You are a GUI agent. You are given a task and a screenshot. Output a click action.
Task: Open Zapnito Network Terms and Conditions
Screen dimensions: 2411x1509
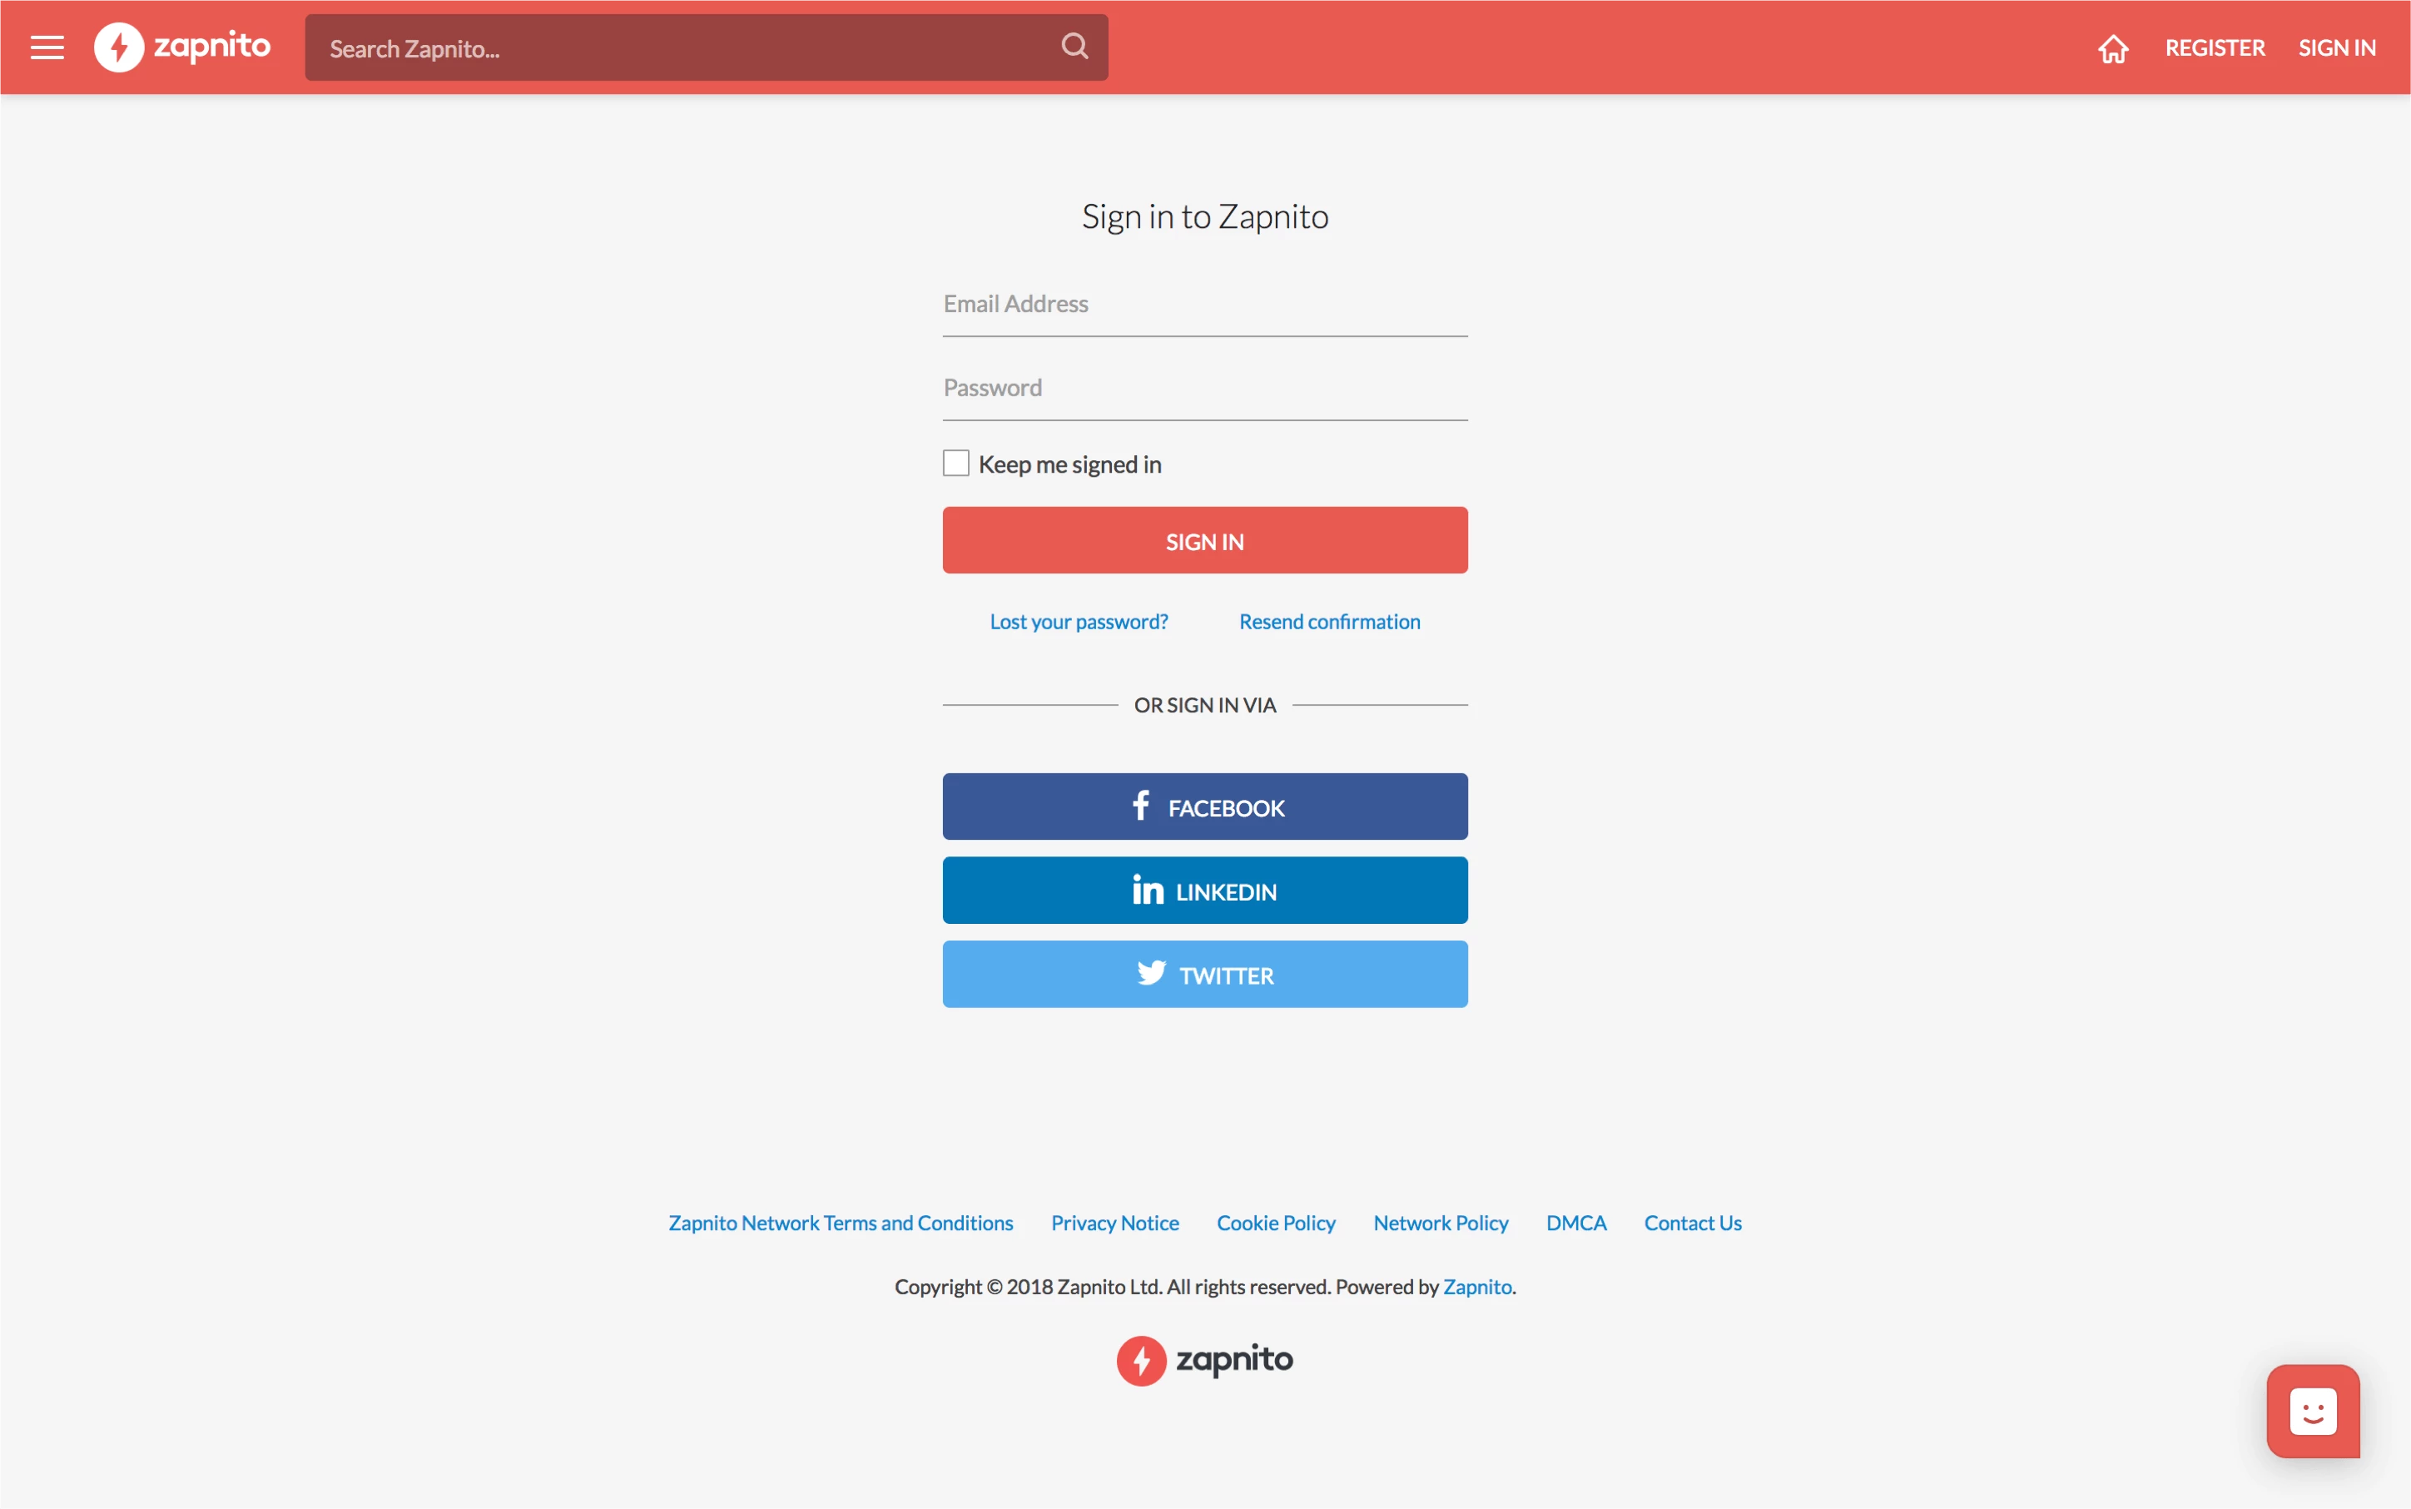click(841, 1223)
